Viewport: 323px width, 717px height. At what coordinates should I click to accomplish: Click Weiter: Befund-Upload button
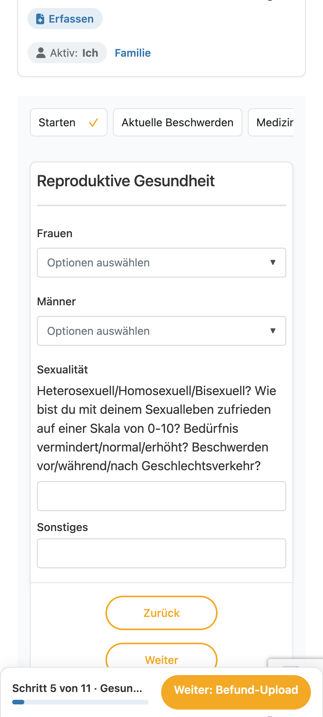[x=236, y=690]
